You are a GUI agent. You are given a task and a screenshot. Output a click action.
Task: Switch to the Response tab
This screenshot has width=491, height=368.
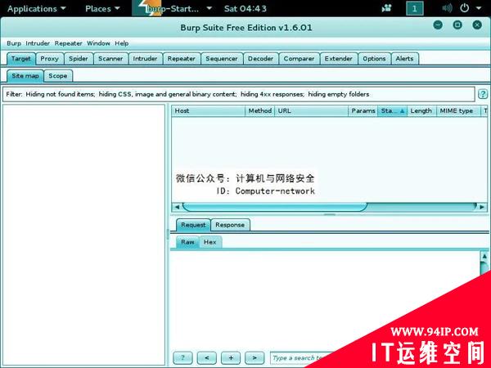click(230, 225)
